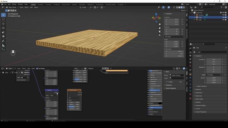Expand the Delta Transform panel
The image size is (228, 128).
click(x=202, y=86)
